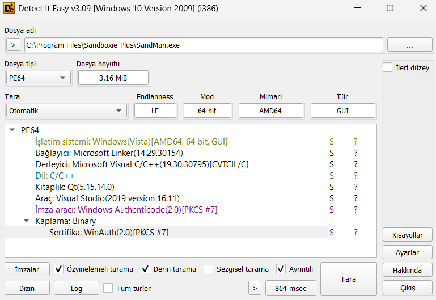Select the Derleyici Microsoft Visual C/C++ entry
436x300 pixels.
(142, 164)
